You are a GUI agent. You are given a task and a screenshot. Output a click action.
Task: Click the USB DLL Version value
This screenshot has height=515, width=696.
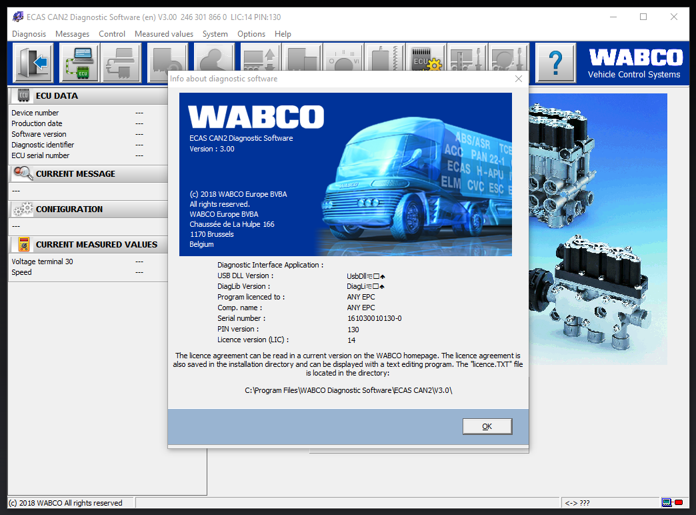[x=365, y=276]
